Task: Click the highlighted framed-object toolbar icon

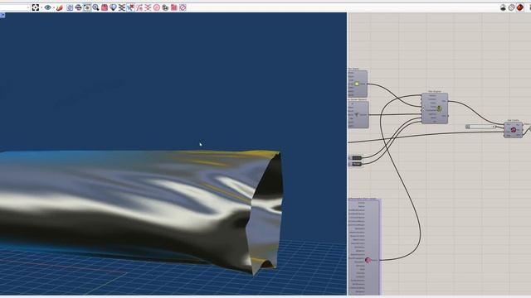Action: point(87,7)
